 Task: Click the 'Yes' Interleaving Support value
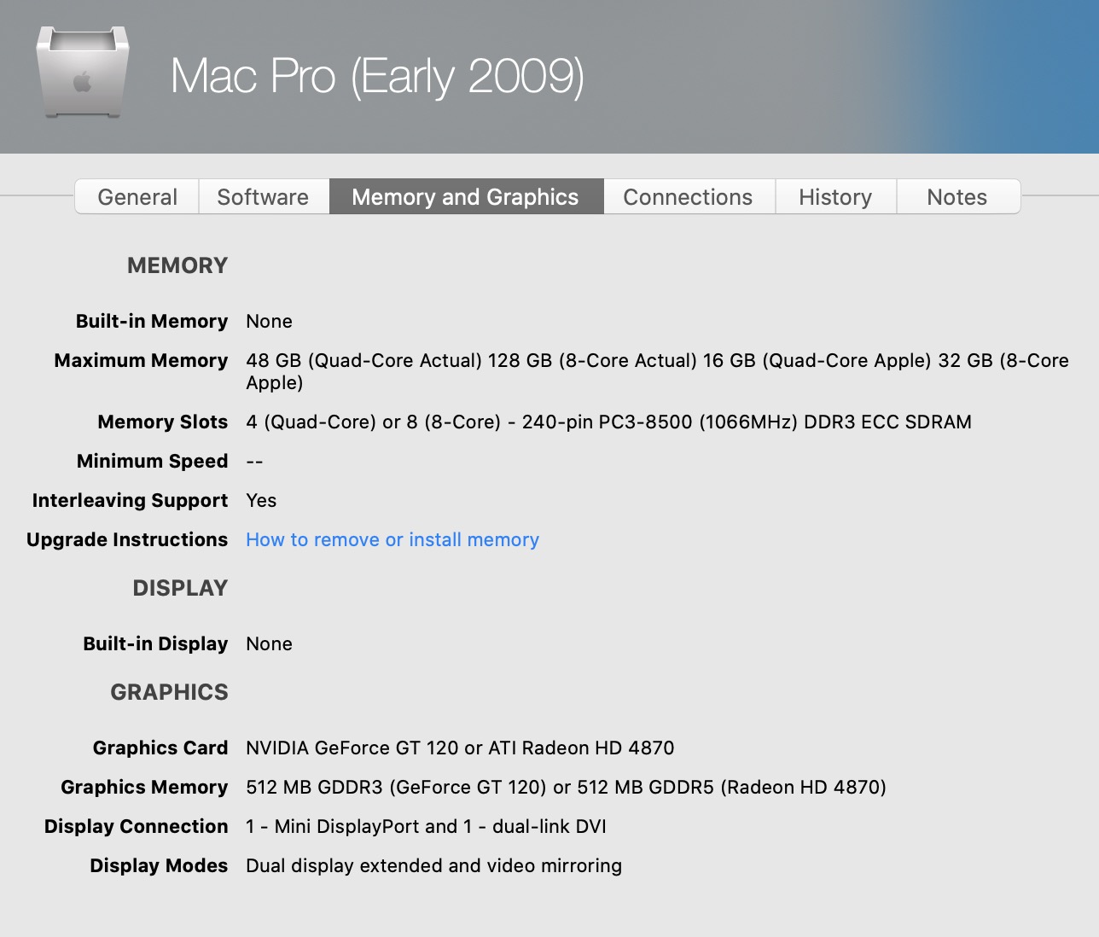pos(261,500)
